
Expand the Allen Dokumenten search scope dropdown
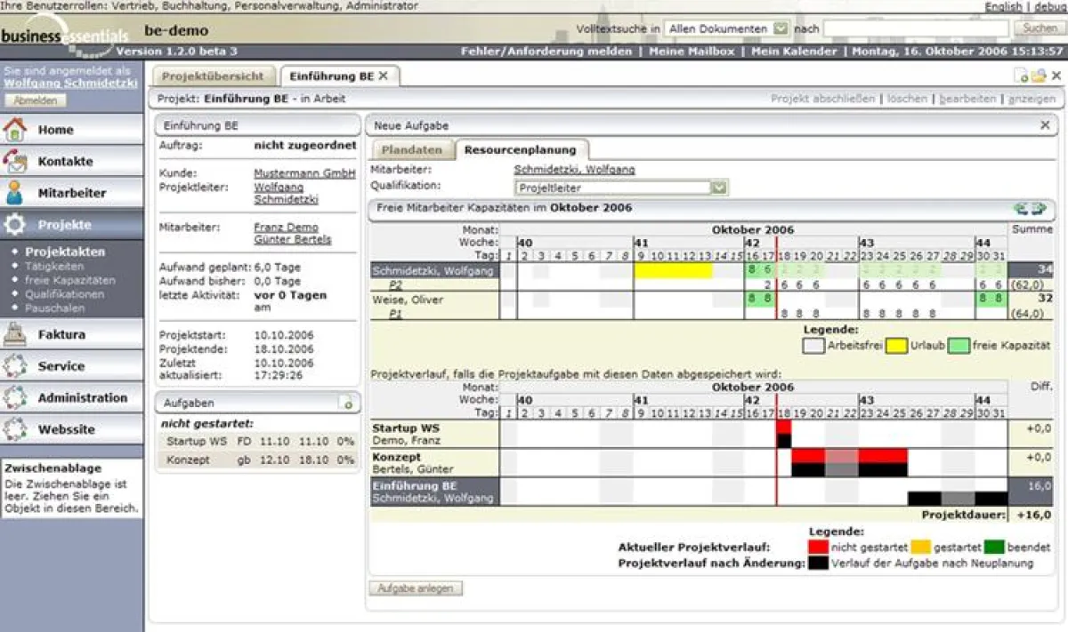780,28
